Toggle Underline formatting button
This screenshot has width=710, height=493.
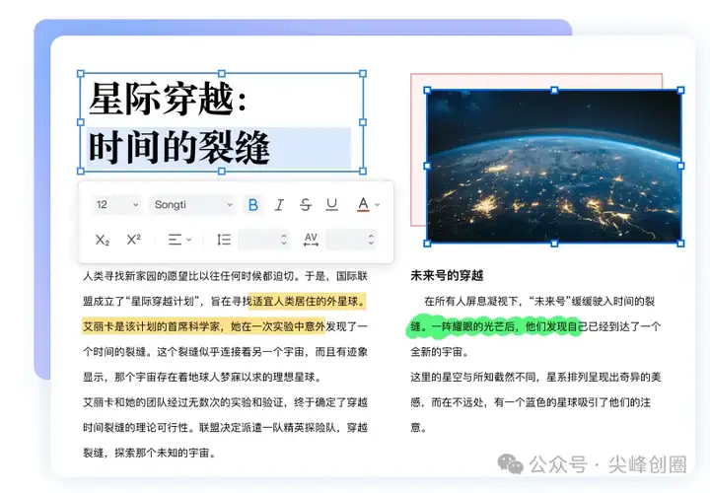(332, 205)
